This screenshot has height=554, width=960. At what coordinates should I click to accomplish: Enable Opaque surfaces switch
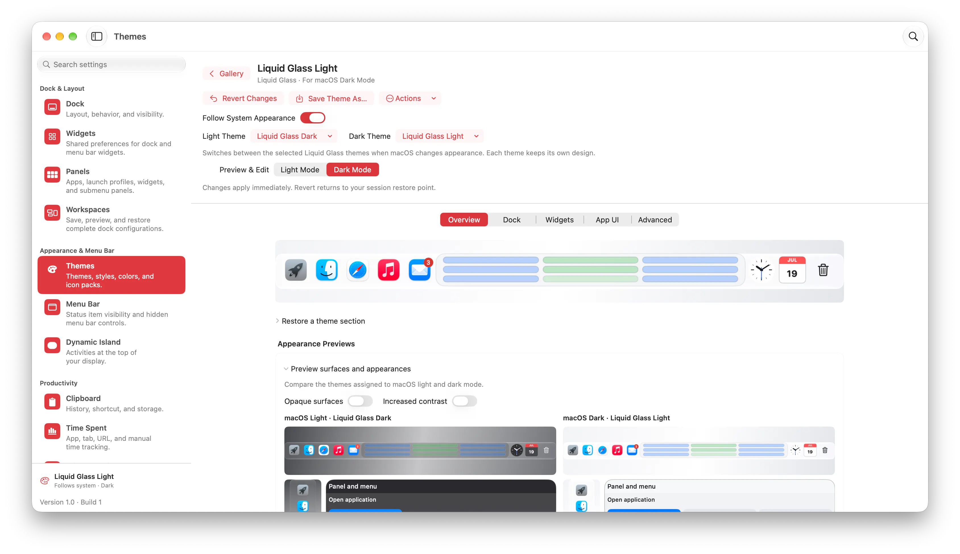tap(360, 401)
